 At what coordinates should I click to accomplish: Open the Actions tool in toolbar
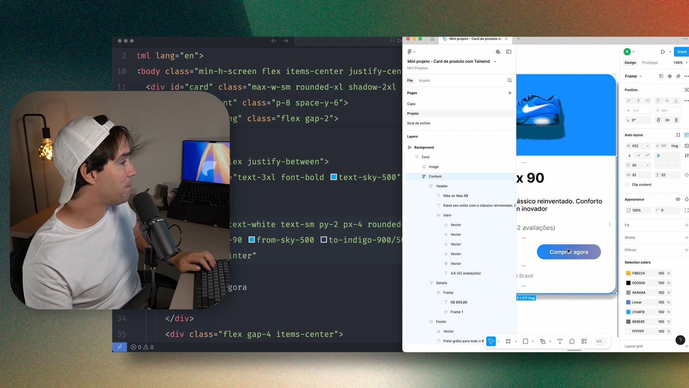point(584,341)
